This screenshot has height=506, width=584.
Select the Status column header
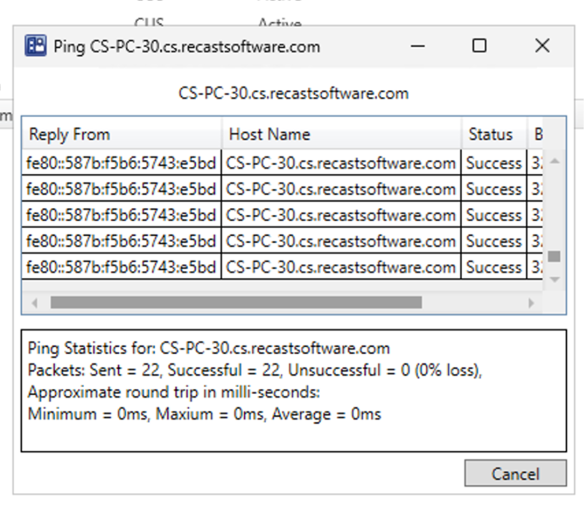pyautogui.click(x=494, y=134)
